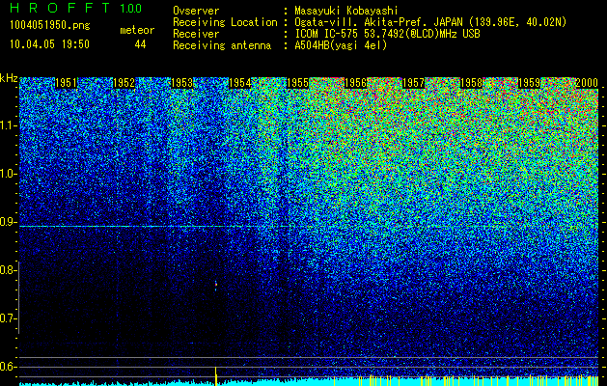Click the date stamp 10.04.05 19:50
Image resolution: width=607 pixels, height=386 pixels.
point(49,44)
